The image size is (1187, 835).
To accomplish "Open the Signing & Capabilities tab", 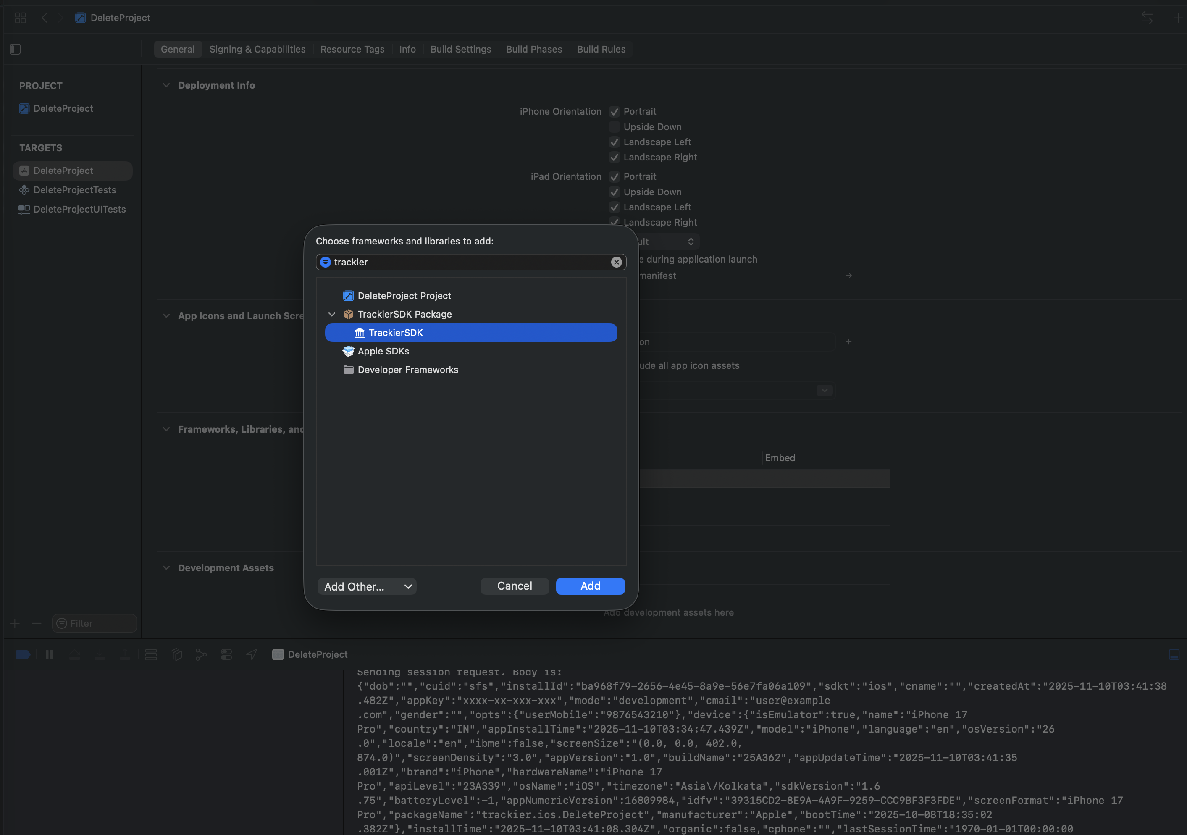I will pyautogui.click(x=257, y=49).
